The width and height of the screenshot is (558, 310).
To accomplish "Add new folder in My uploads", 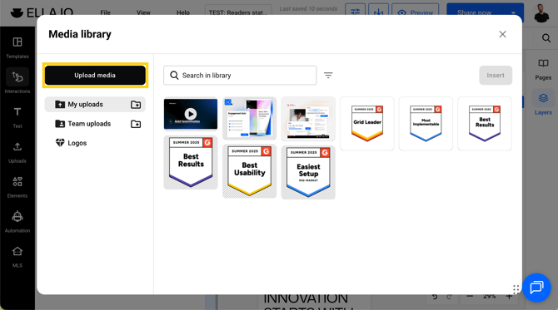I will click(x=136, y=105).
